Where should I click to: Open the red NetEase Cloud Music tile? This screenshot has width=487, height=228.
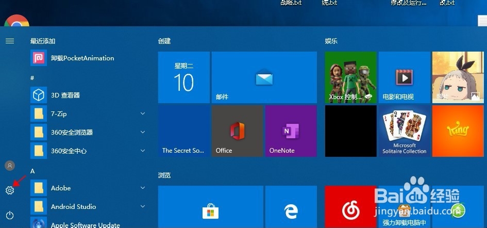pyautogui.click(x=350, y=207)
